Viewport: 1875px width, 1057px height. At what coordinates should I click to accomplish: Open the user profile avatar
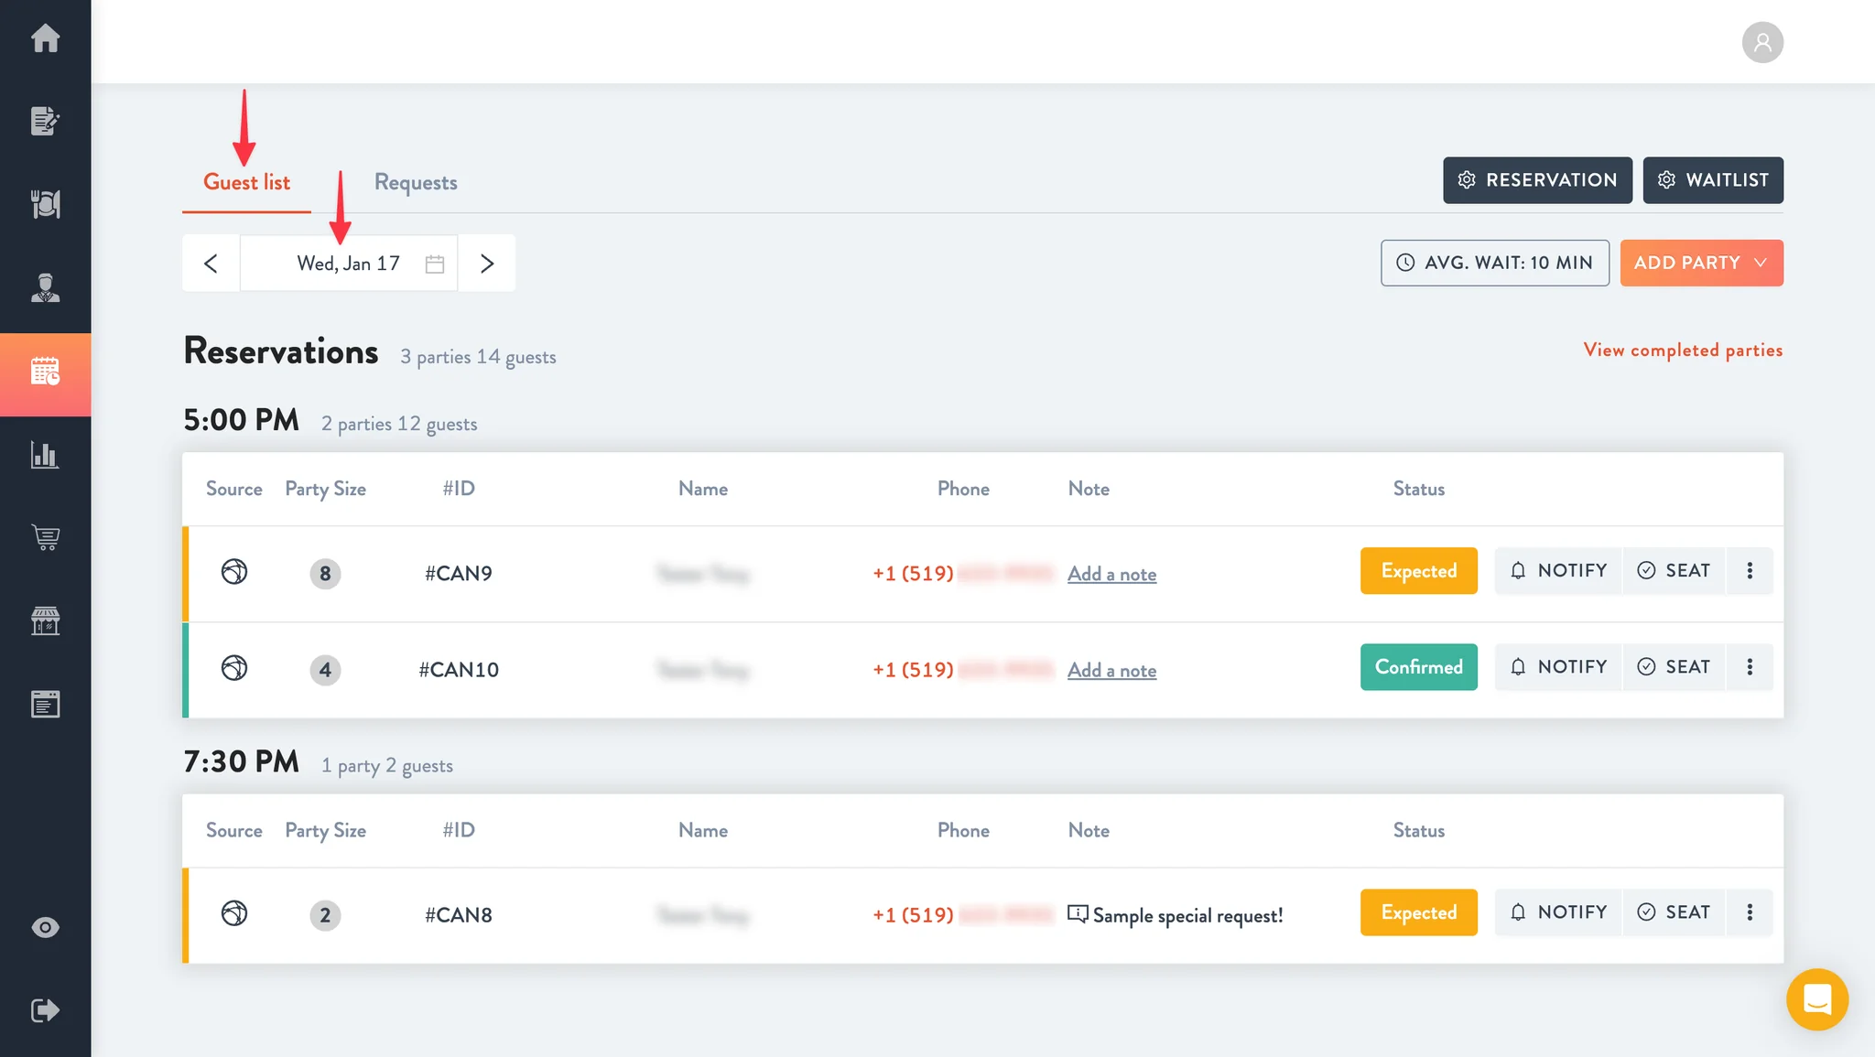point(1762,42)
